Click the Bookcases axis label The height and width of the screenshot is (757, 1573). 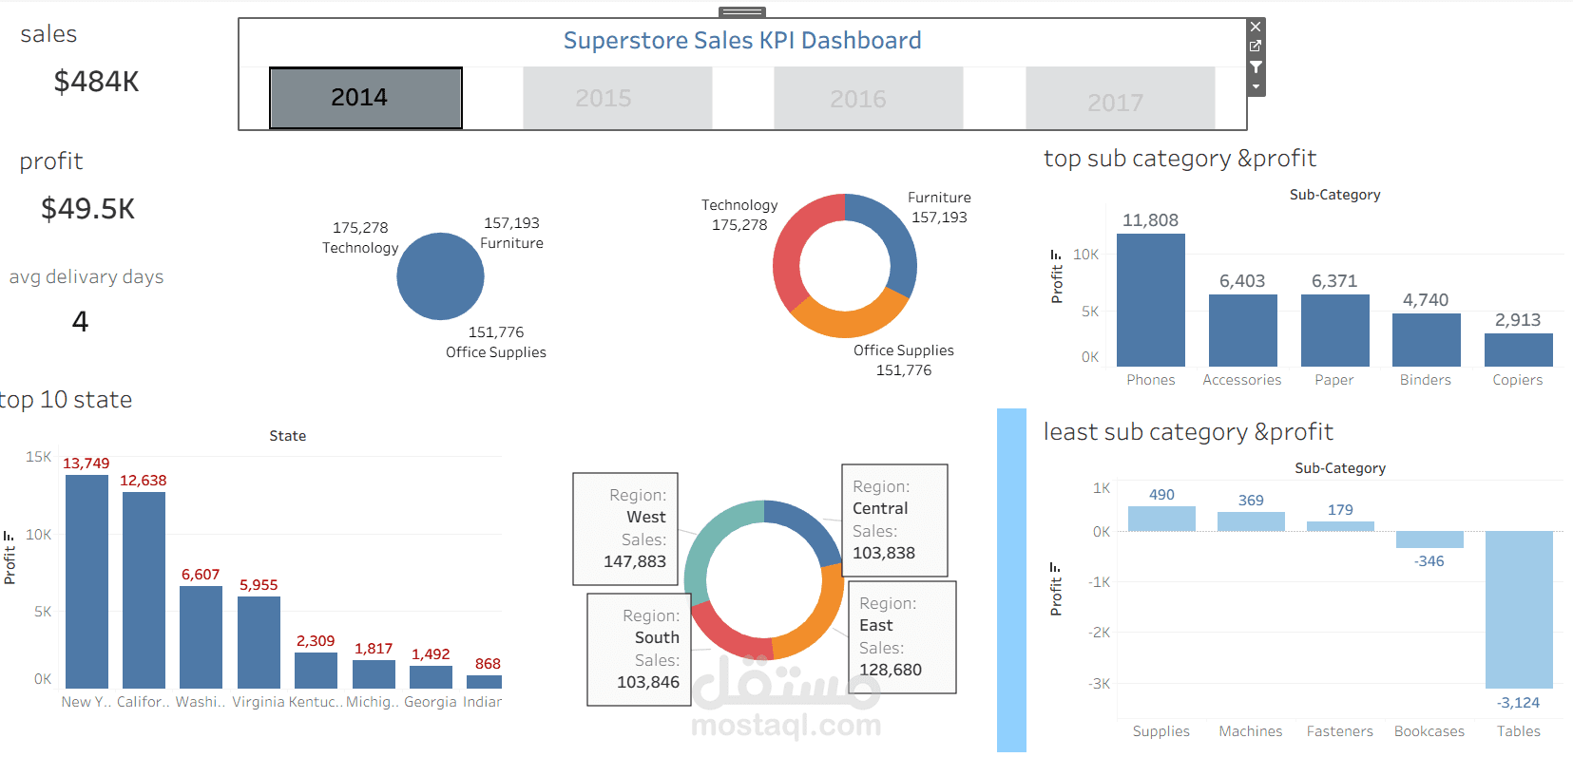[1429, 731]
